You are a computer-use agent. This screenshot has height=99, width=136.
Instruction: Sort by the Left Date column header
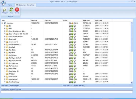pyautogui.click(x=53, y=20)
